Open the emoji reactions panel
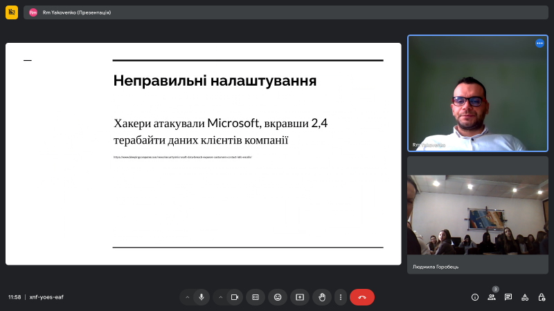This screenshot has width=554, height=311. 278,297
